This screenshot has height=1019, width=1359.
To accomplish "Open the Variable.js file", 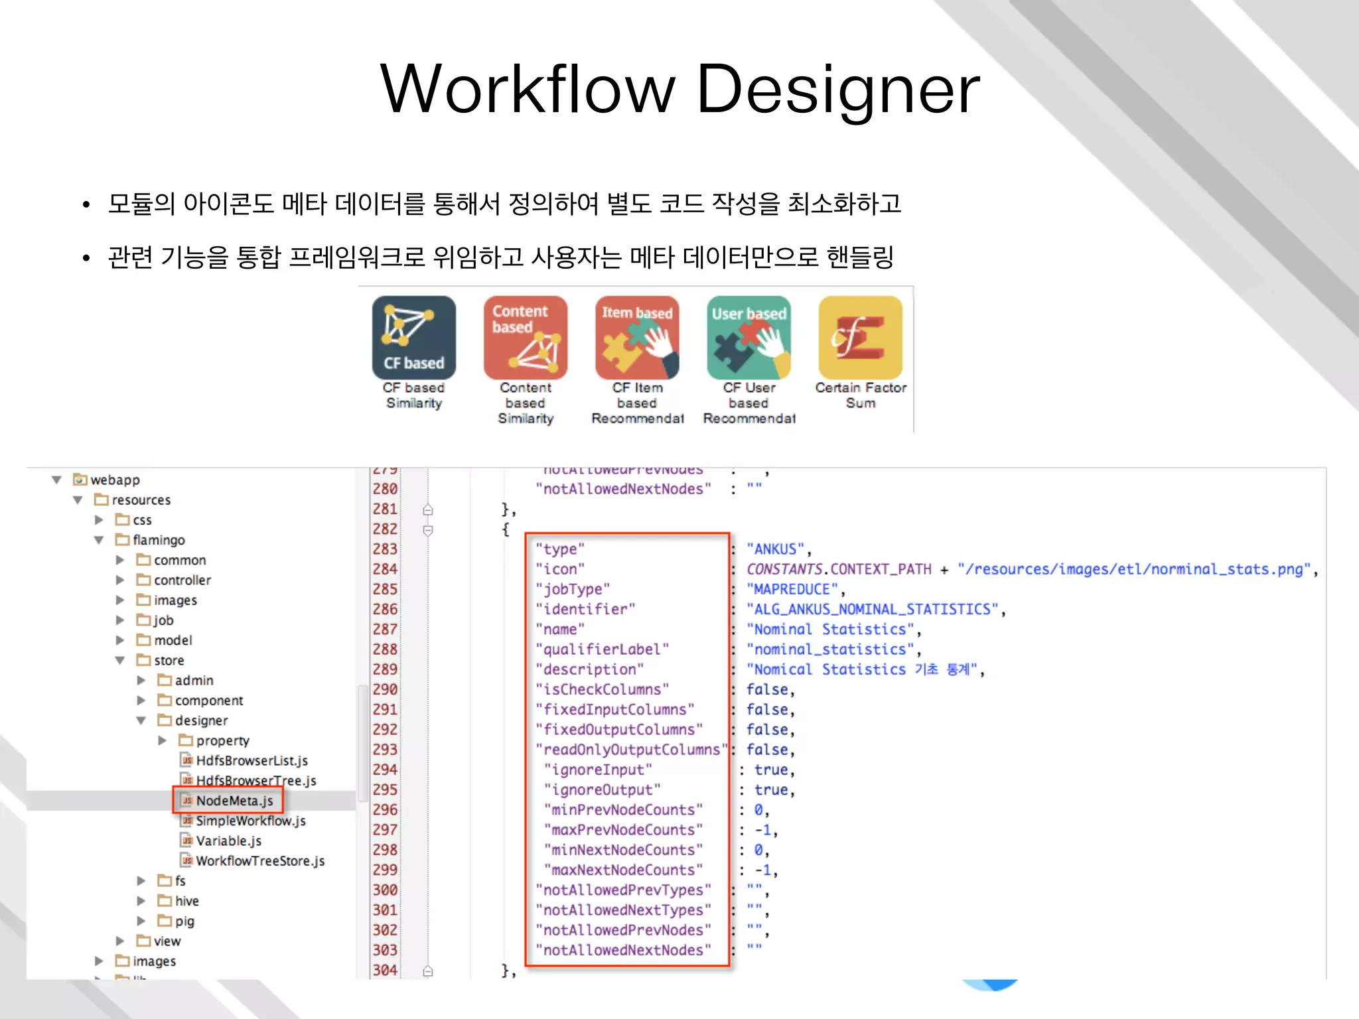I will coord(228,841).
